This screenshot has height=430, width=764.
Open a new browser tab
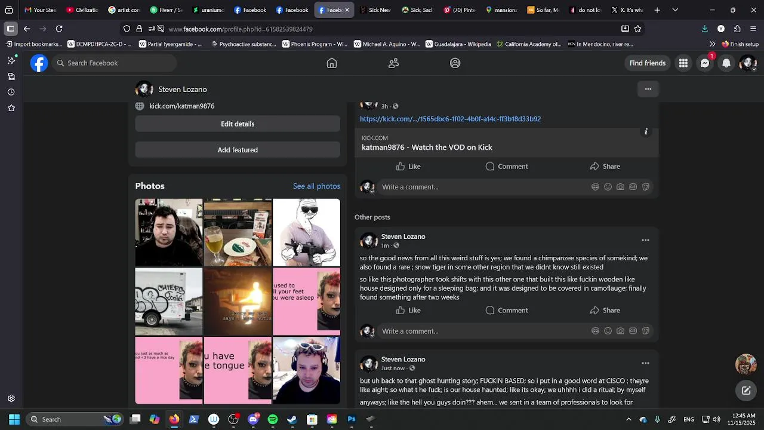coord(657,10)
